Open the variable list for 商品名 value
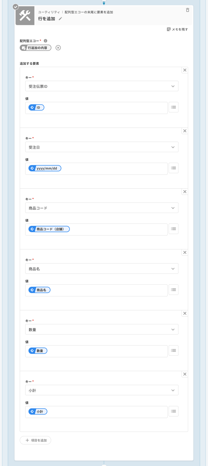Viewport: 208px width, 466px height. (174, 290)
